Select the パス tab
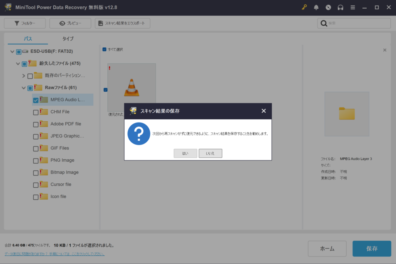 (x=28, y=39)
